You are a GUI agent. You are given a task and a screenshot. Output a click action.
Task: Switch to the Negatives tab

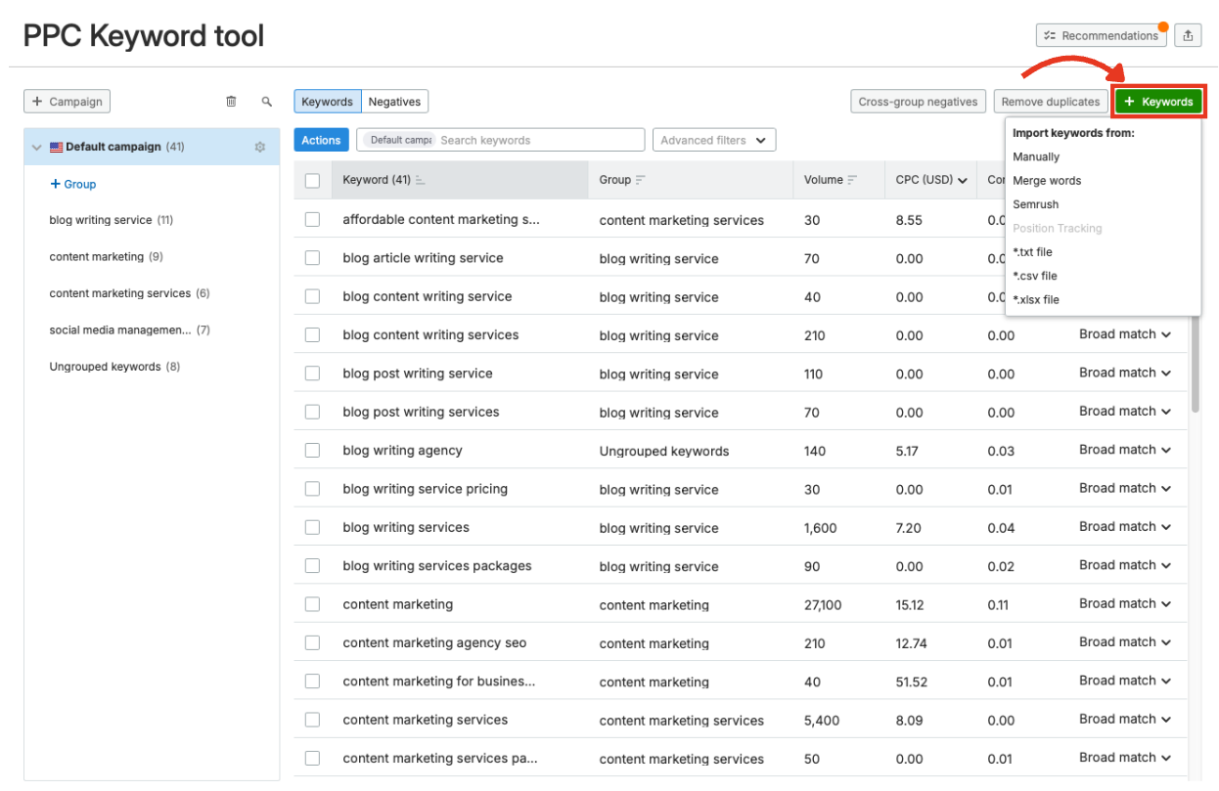[x=394, y=101]
